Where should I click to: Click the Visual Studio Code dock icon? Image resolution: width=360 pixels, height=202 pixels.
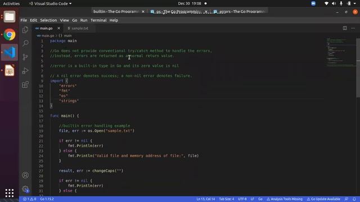click(10, 52)
